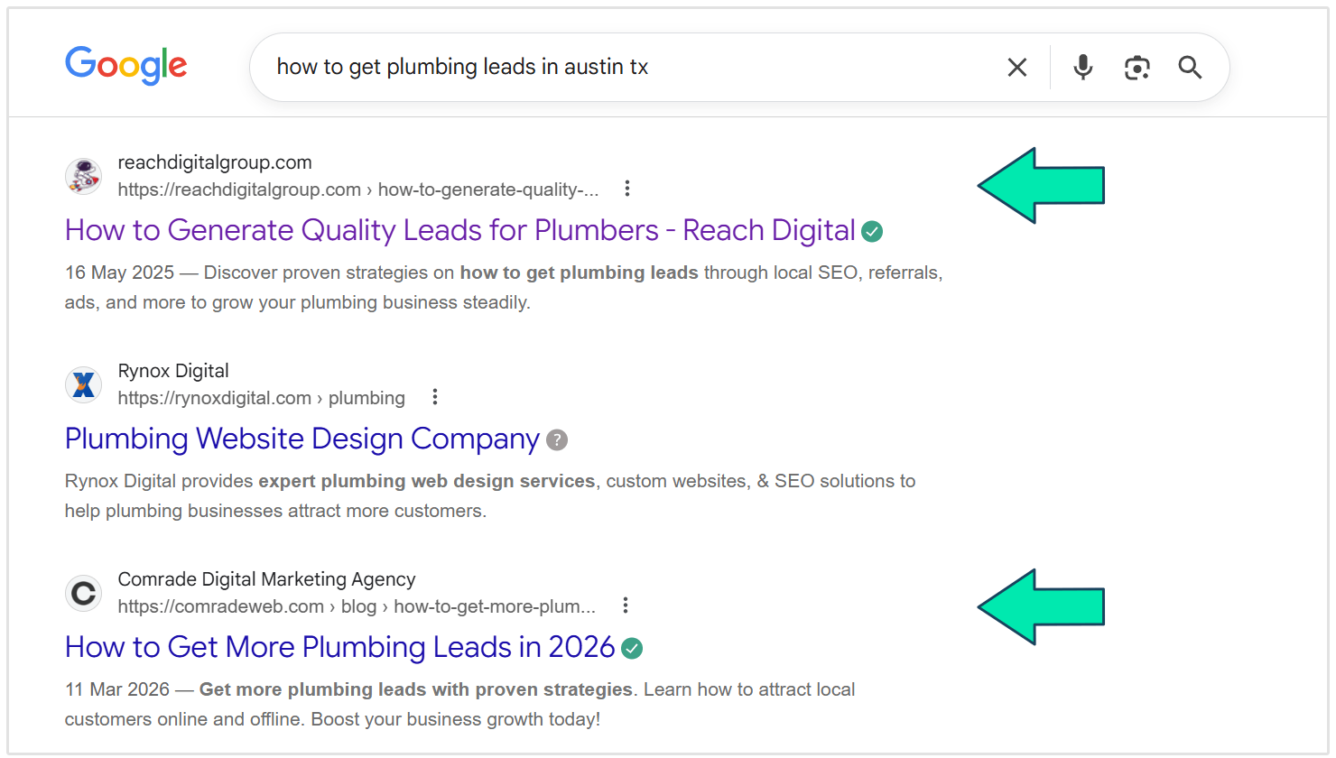Open the three-dot menu for the Comrade result
The width and height of the screenshot is (1336, 758).
626,605
